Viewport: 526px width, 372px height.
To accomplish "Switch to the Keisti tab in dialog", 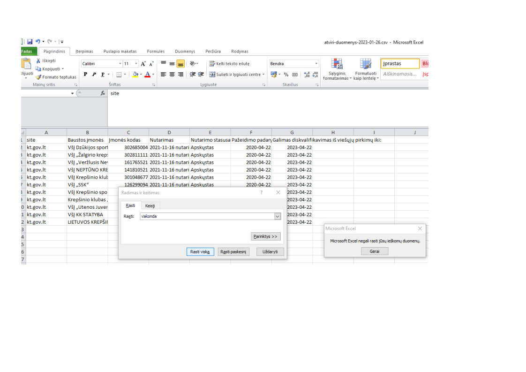I will (x=150, y=206).
